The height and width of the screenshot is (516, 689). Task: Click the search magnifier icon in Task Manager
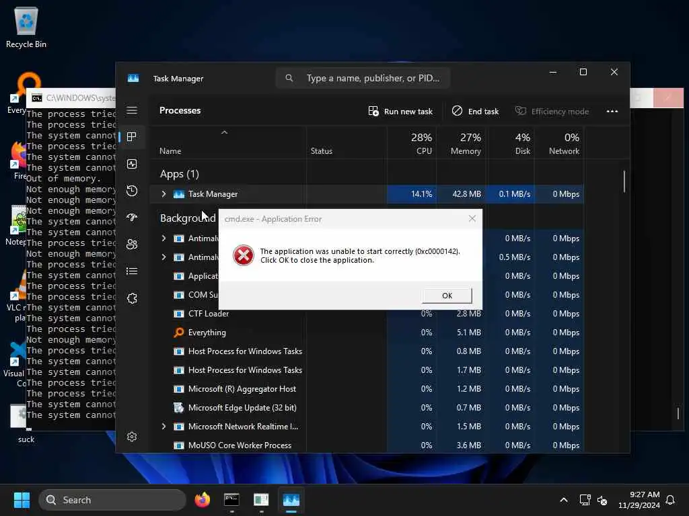[x=289, y=78]
